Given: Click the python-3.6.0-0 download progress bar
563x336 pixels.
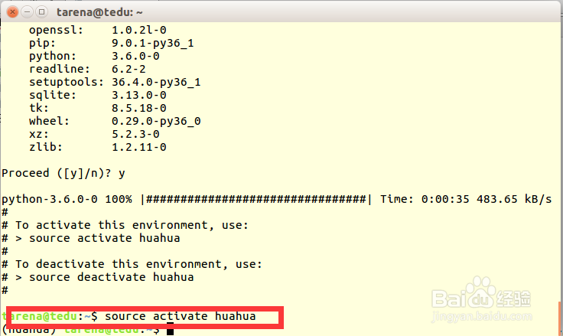Looking at the screenshot, I should 256,199.
